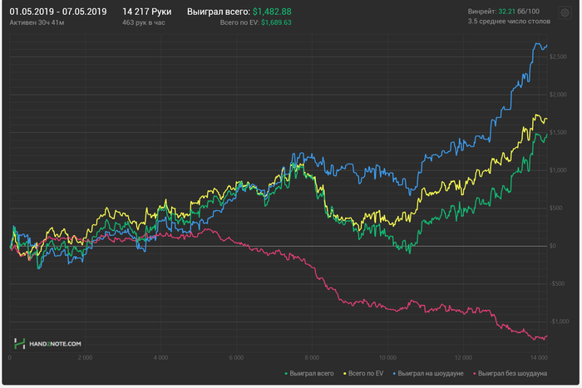Click the -$500 y-axis label
Viewport: 582px width, 388px height.
pyautogui.click(x=557, y=284)
